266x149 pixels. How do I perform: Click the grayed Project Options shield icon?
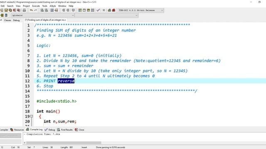click(73, 10)
